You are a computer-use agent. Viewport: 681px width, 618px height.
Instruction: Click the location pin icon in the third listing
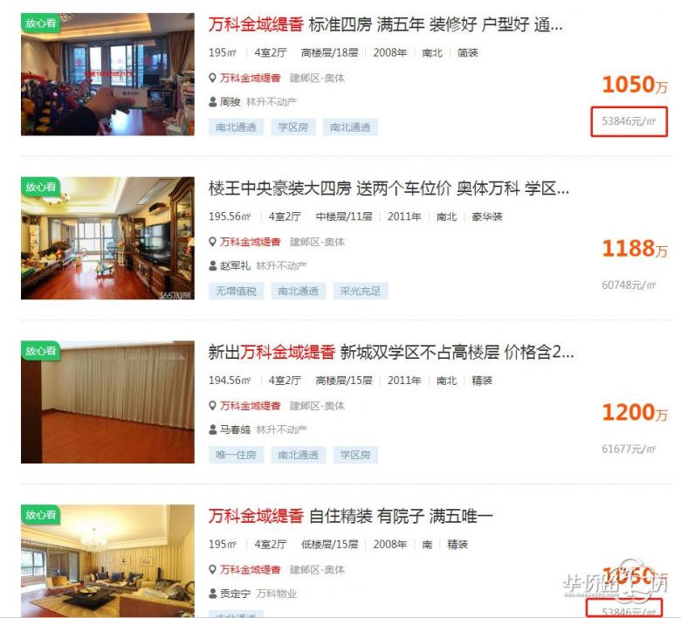point(212,406)
